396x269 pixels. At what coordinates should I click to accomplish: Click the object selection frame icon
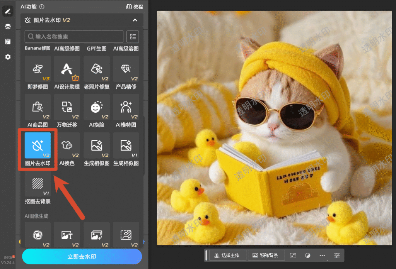[293, 255]
